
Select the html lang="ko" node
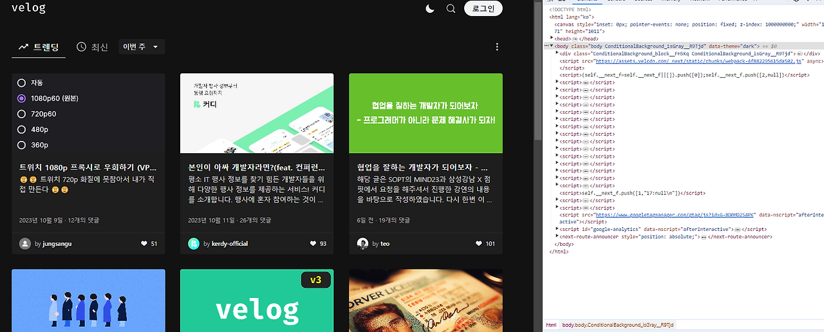pos(570,17)
